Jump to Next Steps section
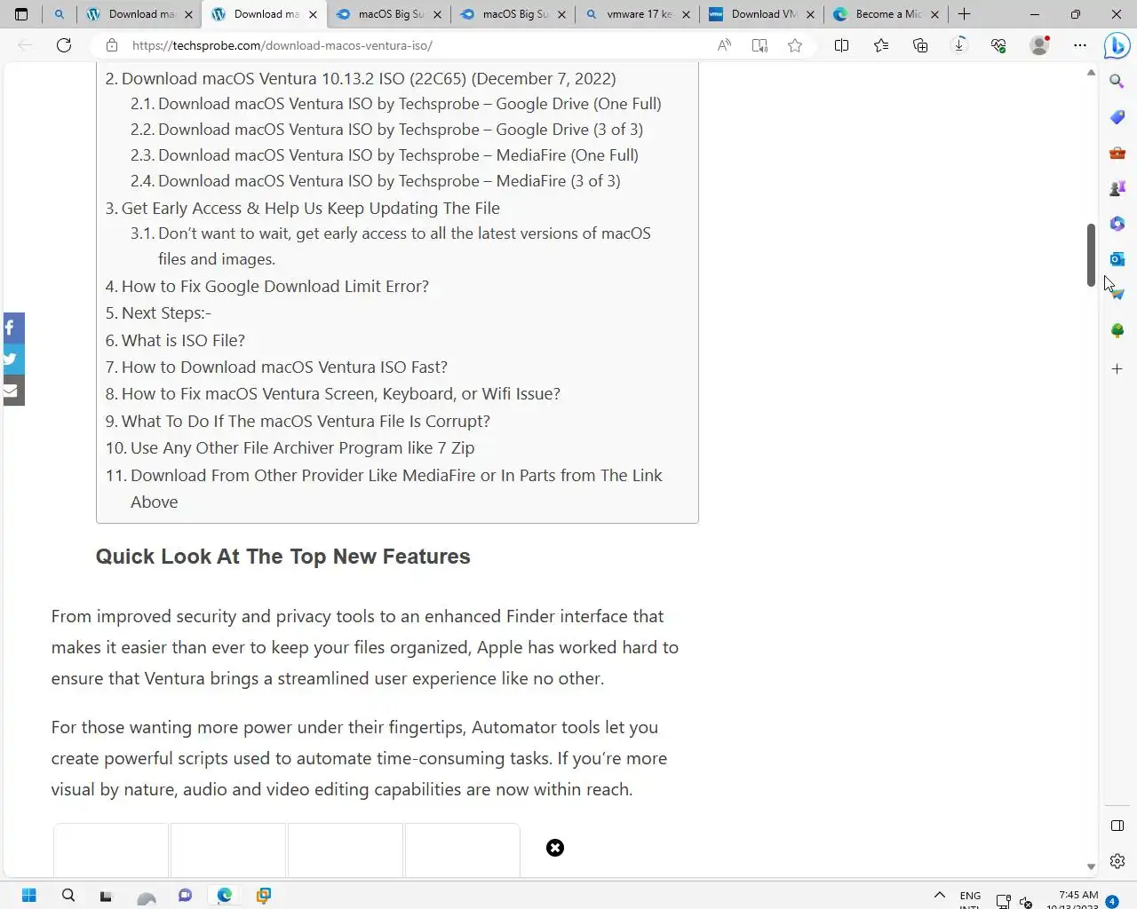This screenshot has width=1137, height=909. point(166,313)
